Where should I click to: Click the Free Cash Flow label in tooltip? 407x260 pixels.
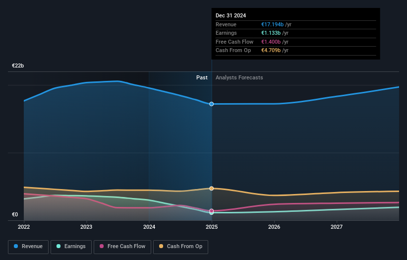coord(234,42)
